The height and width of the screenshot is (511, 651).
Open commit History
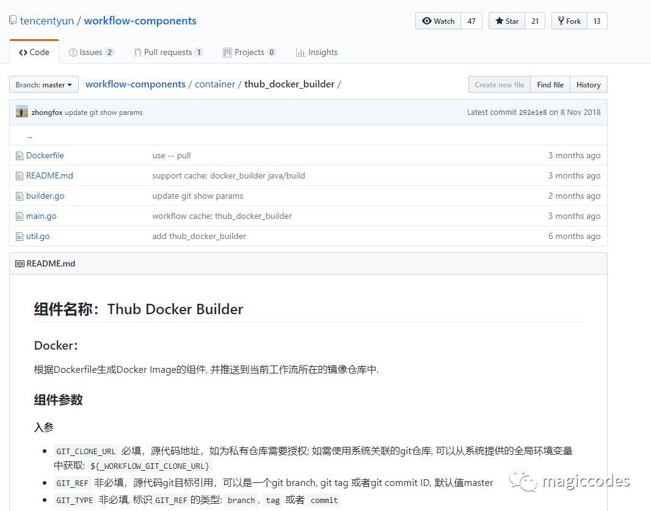coord(588,85)
